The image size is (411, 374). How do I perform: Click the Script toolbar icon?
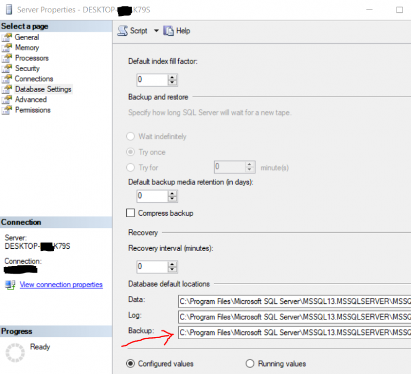(123, 31)
